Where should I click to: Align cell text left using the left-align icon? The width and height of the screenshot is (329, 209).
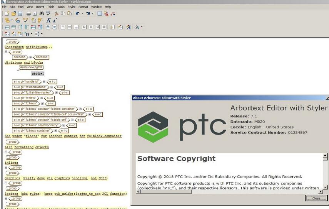pos(84,27)
